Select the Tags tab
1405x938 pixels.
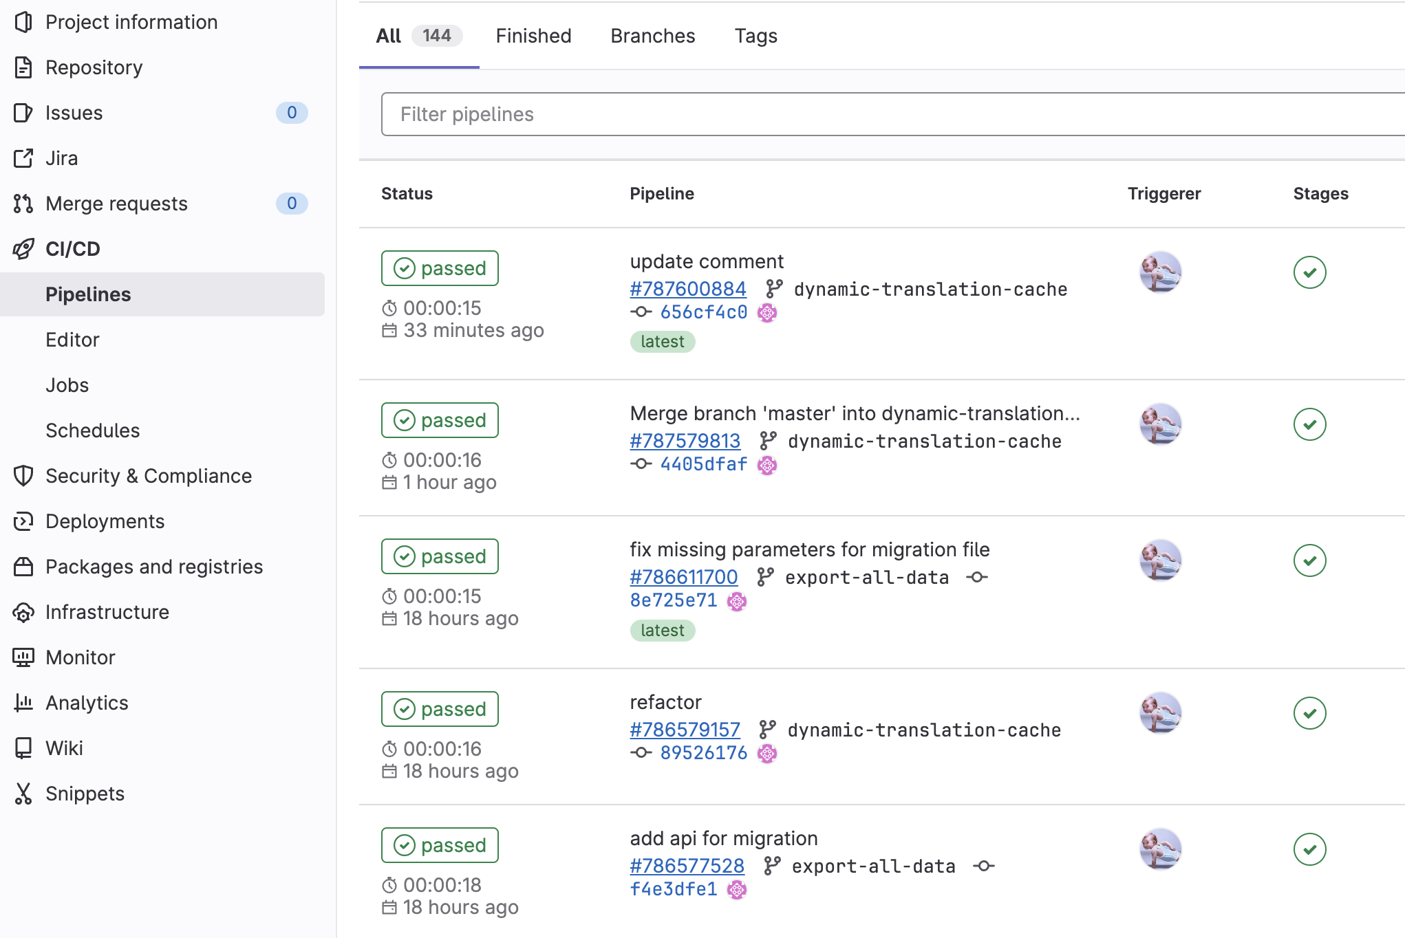tap(755, 36)
